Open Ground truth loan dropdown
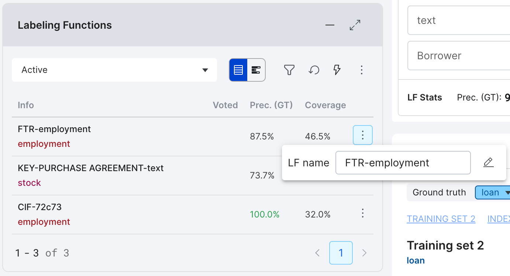 (493, 192)
